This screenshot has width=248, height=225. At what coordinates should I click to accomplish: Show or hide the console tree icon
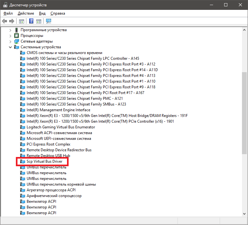(x=22, y=21)
